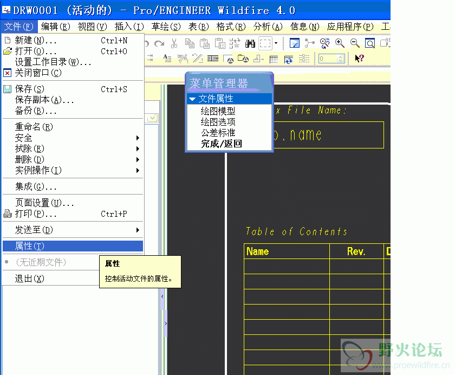455x375 pixels.
Task: Select 绘图选项 in menu manager
Action: (218, 122)
